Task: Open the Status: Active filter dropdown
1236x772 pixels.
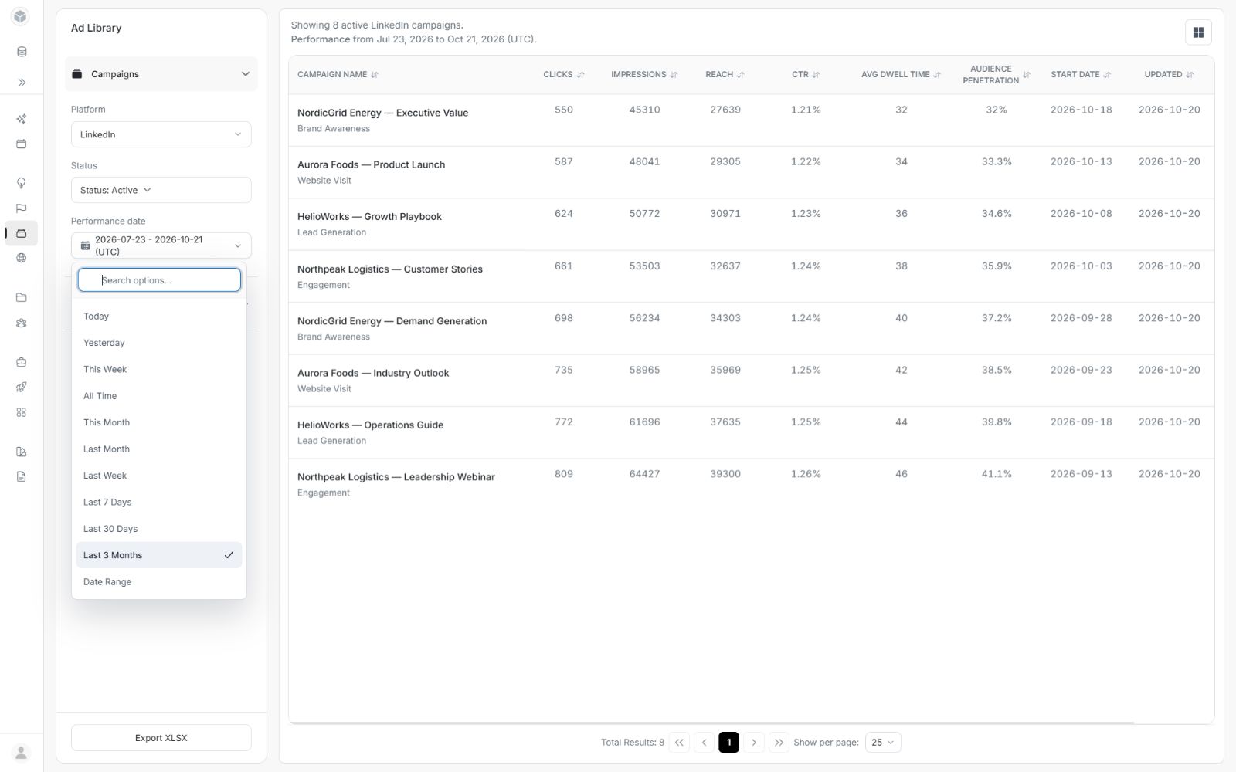Action: point(161,190)
